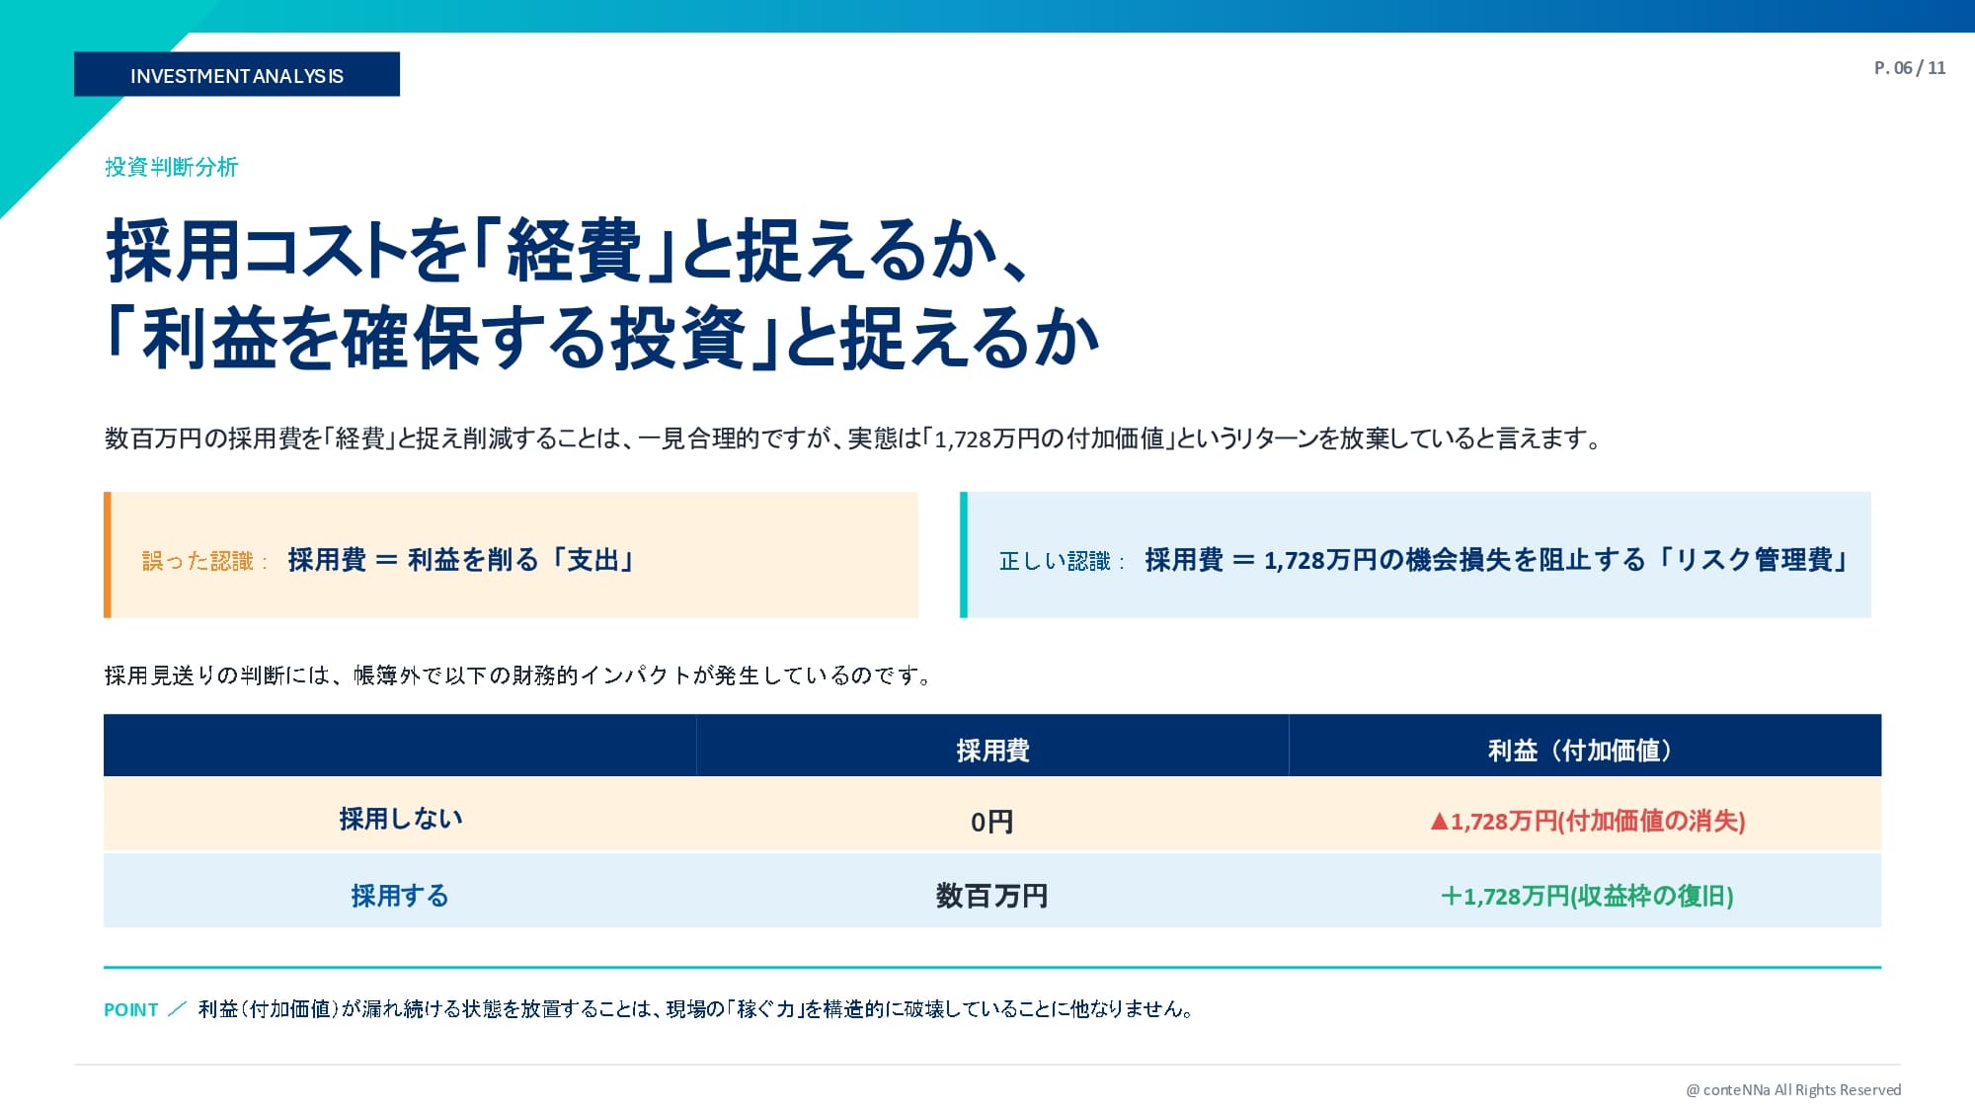Screen dimensions: 1975x1111
Task: Click the conteNNa All Rights Reserved footer
Action: [x=1793, y=1090]
